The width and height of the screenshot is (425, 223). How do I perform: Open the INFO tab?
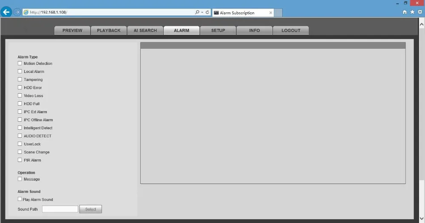[x=254, y=30]
